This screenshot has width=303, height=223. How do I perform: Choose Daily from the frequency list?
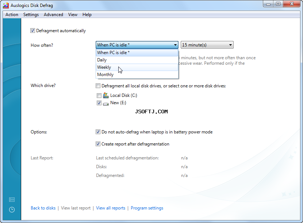coord(137,60)
